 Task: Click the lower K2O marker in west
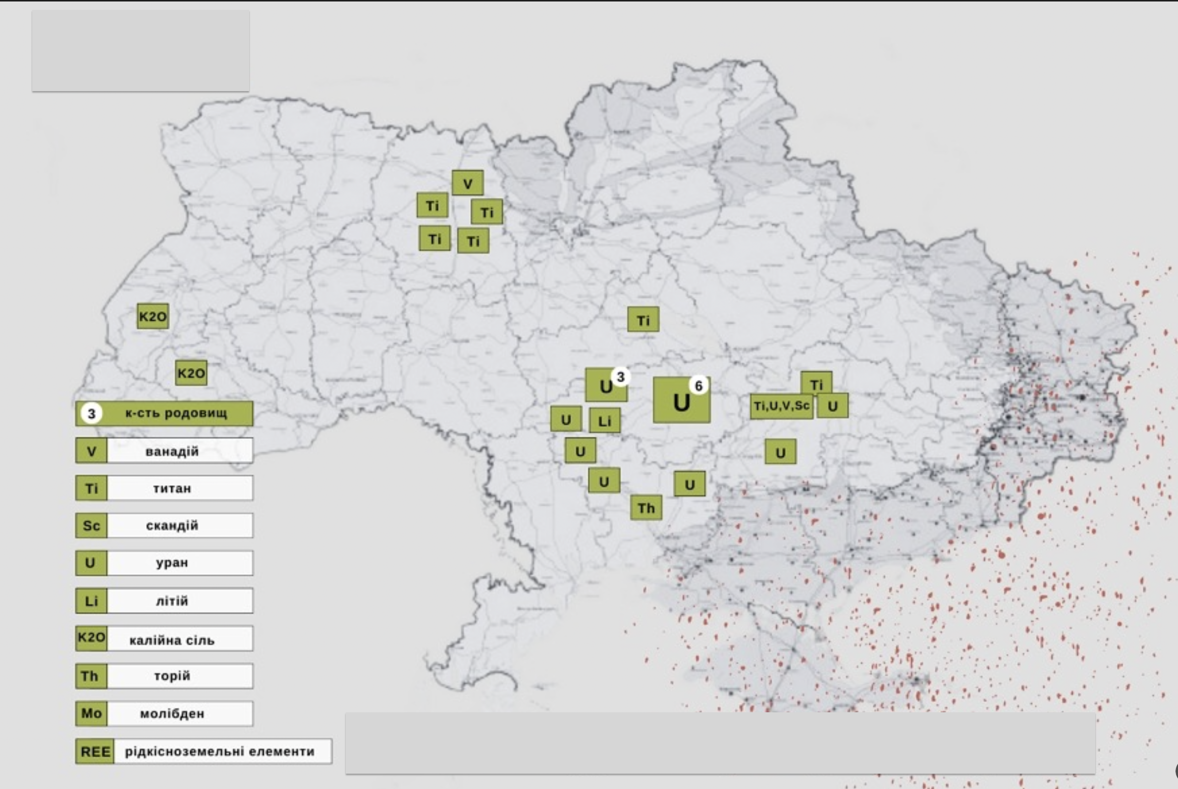tap(191, 373)
